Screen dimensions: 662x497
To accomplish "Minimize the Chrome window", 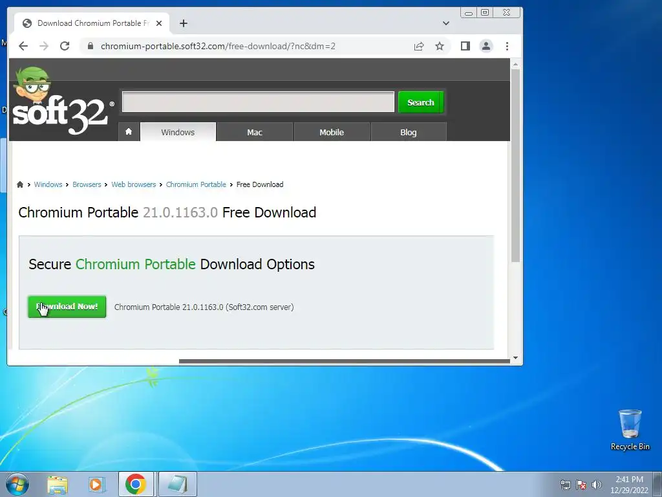I will [469, 13].
